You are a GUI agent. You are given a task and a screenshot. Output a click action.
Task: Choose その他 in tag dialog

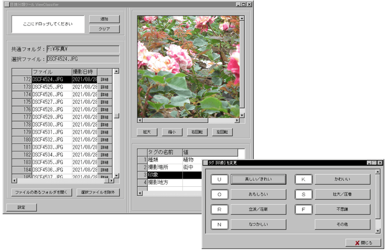point(342,224)
